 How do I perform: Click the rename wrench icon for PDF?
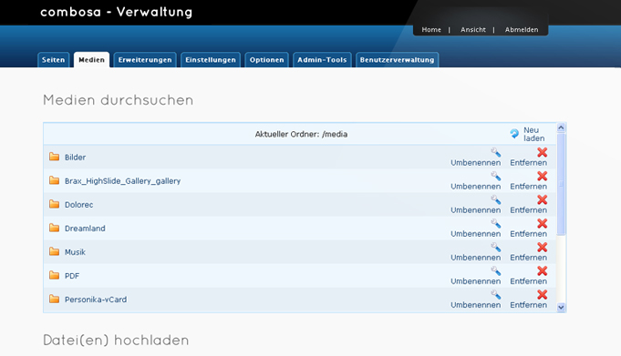[x=496, y=271]
